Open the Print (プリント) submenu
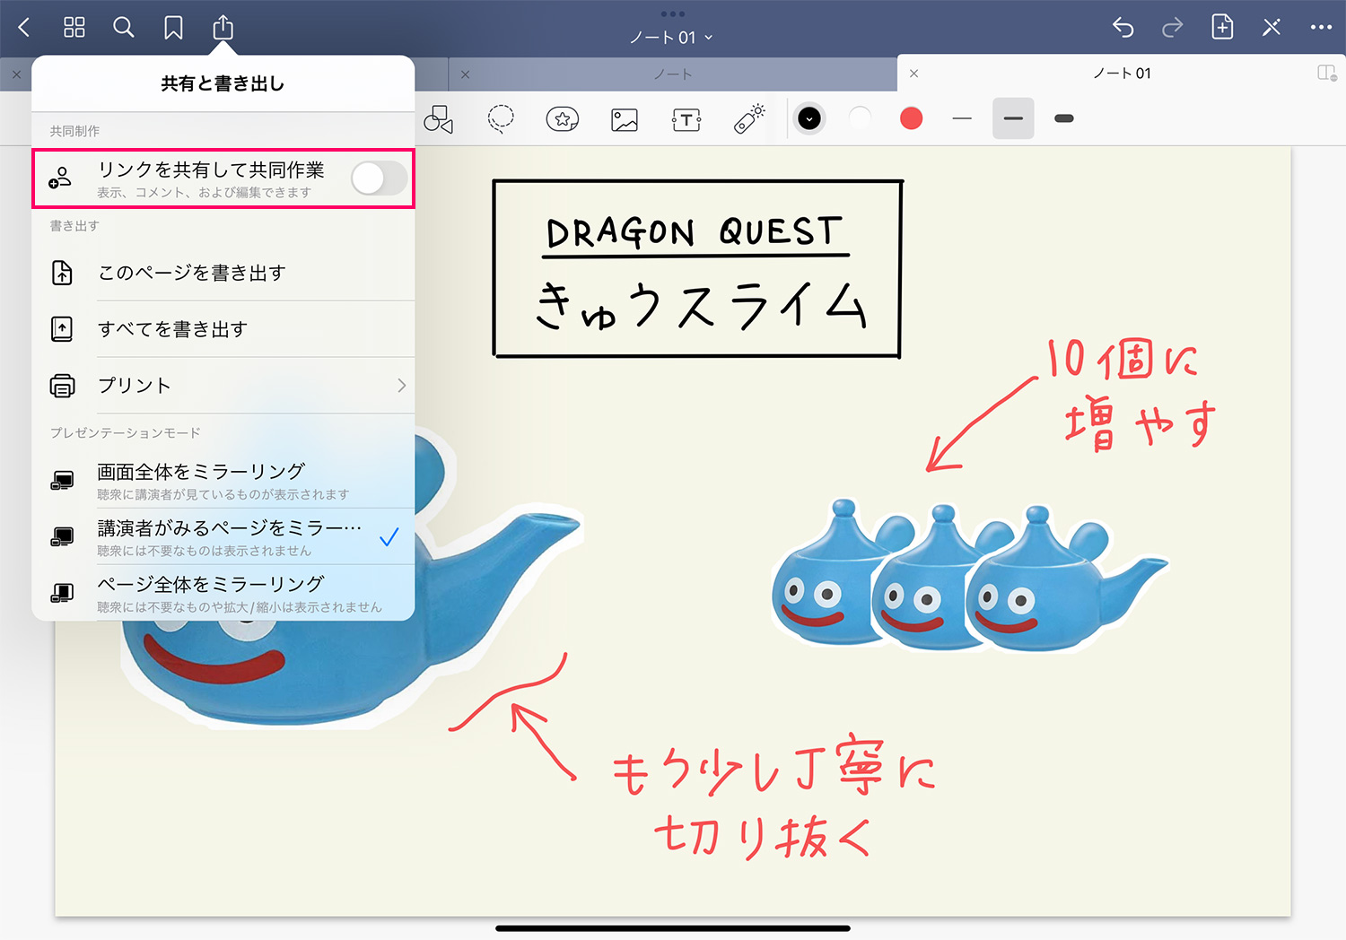1346x940 pixels. click(223, 386)
